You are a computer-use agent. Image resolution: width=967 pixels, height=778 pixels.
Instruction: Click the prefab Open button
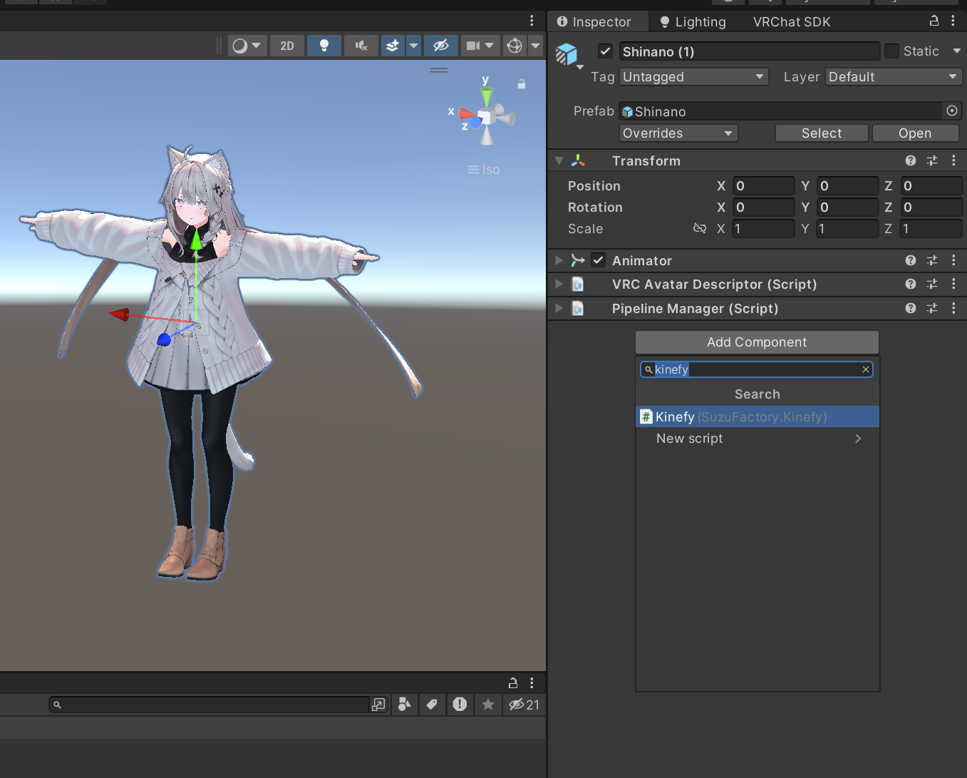click(915, 133)
